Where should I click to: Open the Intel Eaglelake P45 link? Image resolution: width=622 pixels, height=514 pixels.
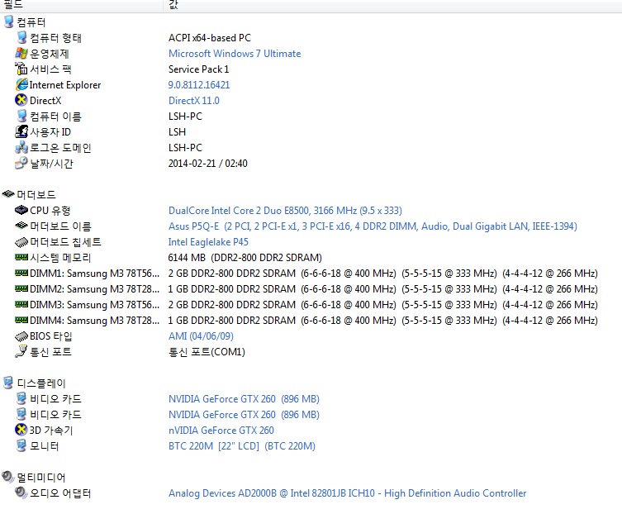point(208,242)
